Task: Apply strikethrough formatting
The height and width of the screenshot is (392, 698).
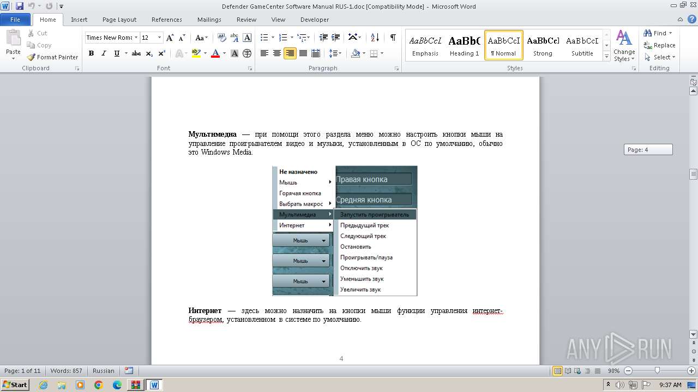Action: pyautogui.click(x=136, y=53)
